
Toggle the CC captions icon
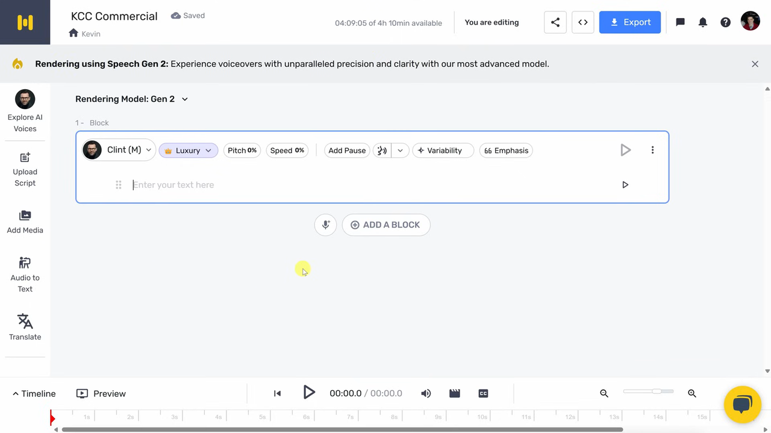tap(483, 393)
